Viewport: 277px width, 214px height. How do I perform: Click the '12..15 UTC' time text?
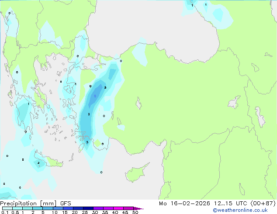230,204
